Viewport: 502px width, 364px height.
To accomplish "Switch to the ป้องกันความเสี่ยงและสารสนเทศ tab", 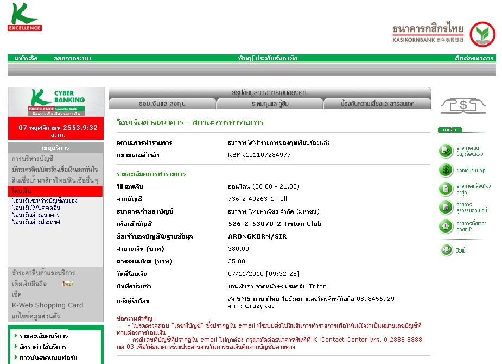I will coord(377,104).
